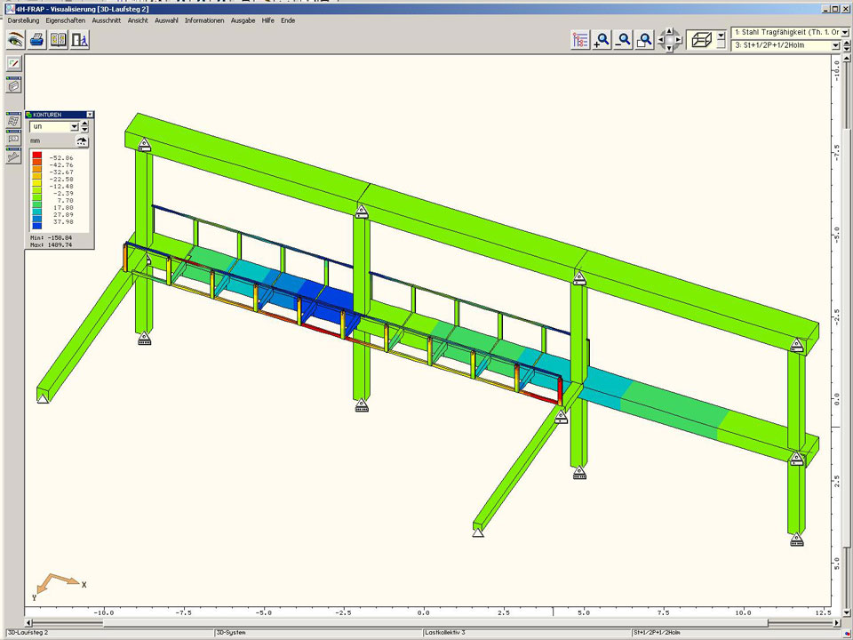Select the 3D wireframe box view icon

coord(701,40)
